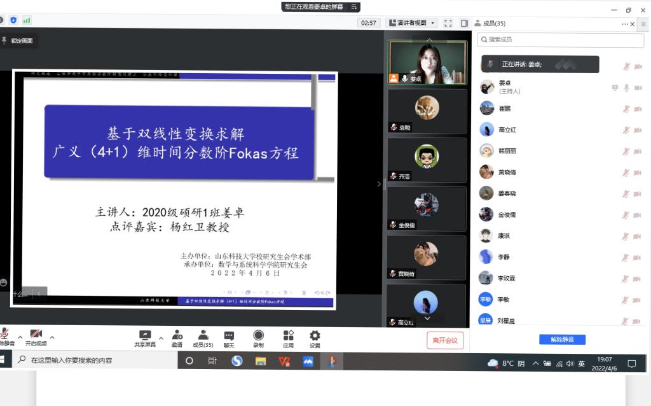This screenshot has height=406, width=651.
Task: Click the 共享屏幕 share screen icon
Action: tap(145, 335)
